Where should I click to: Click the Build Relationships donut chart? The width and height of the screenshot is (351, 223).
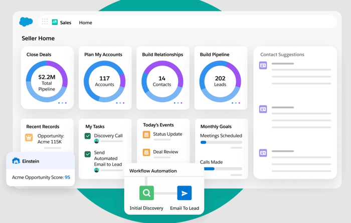[x=162, y=81]
